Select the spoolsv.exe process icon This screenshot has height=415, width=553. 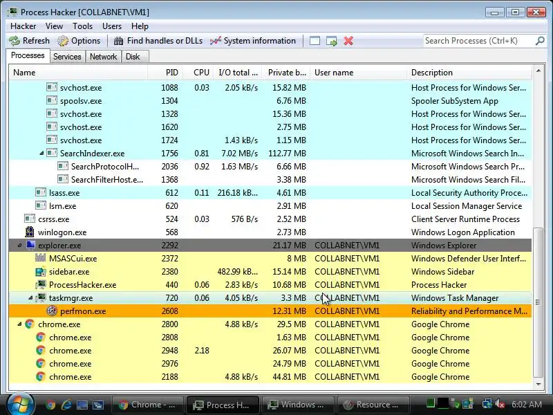tap(52, 101)
